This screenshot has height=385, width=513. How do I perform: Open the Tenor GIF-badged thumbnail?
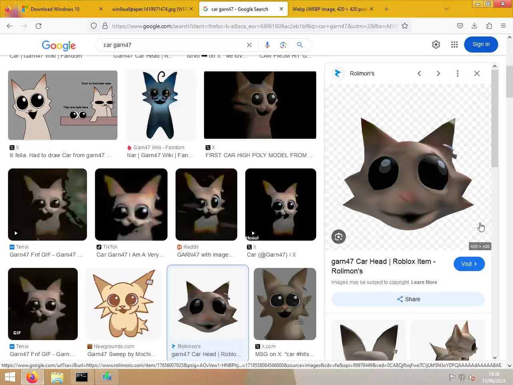43,304
